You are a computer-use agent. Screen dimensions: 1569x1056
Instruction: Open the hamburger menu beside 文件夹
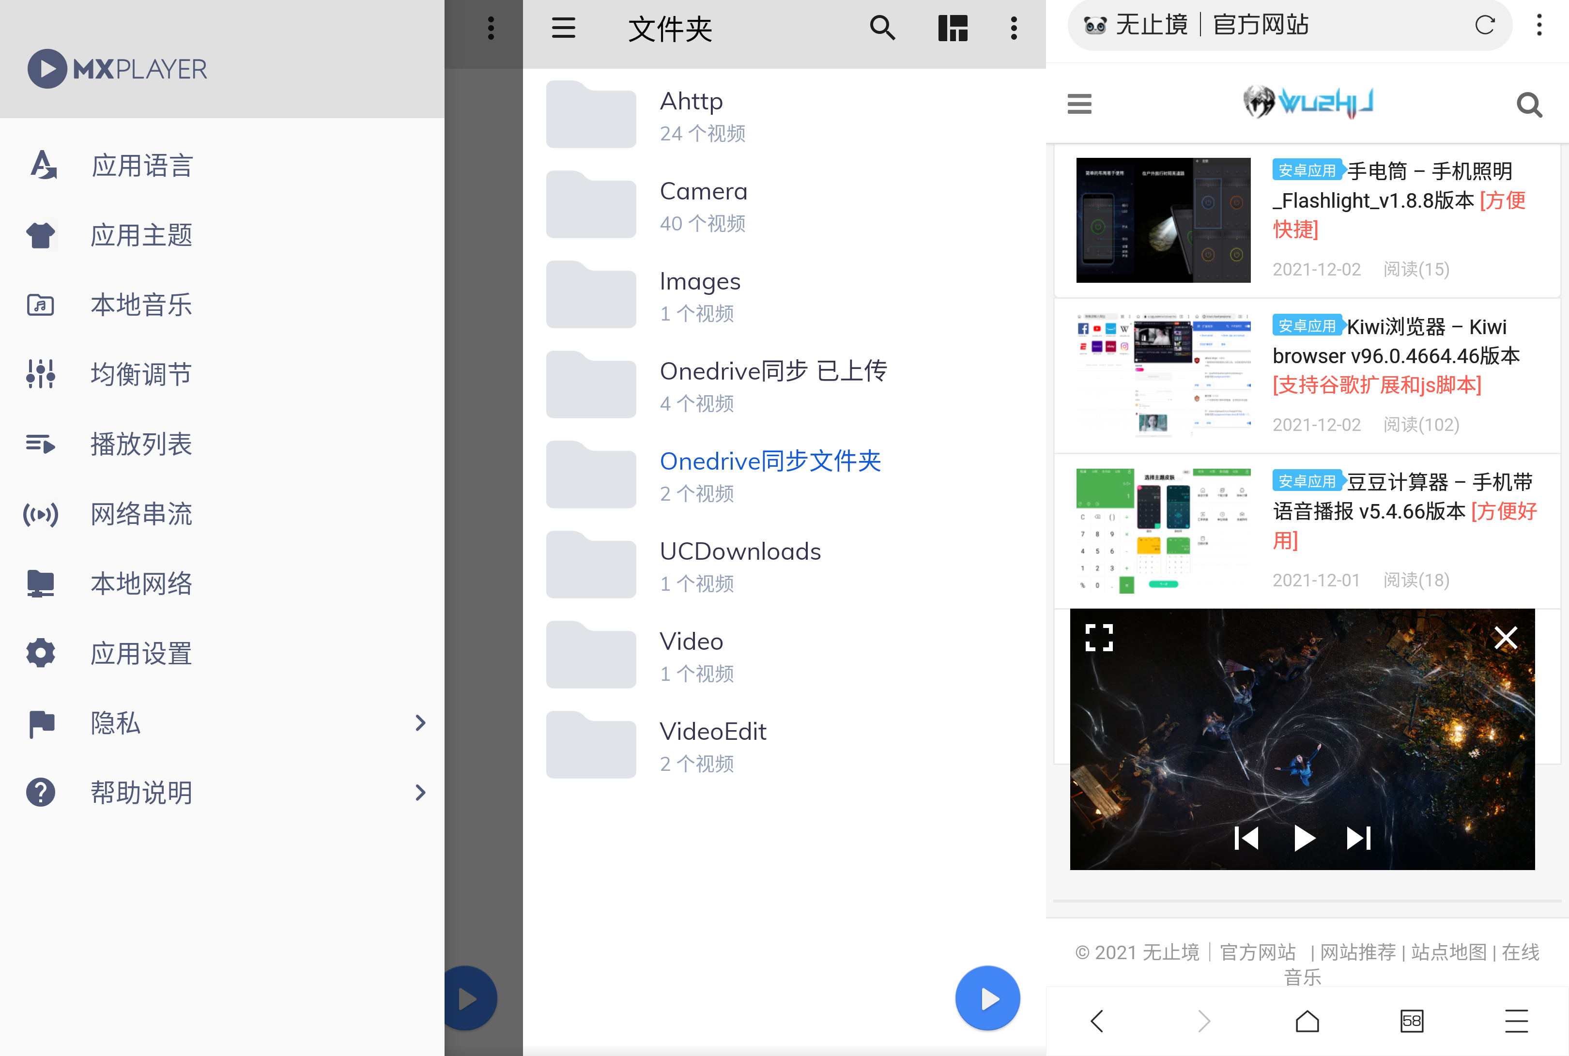564,28
